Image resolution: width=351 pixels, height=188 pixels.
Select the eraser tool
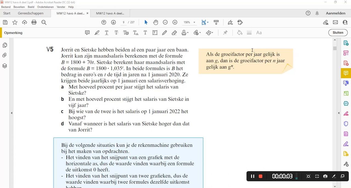(x=174, y=33)
